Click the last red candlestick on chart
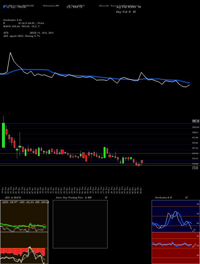 [142, 162]
